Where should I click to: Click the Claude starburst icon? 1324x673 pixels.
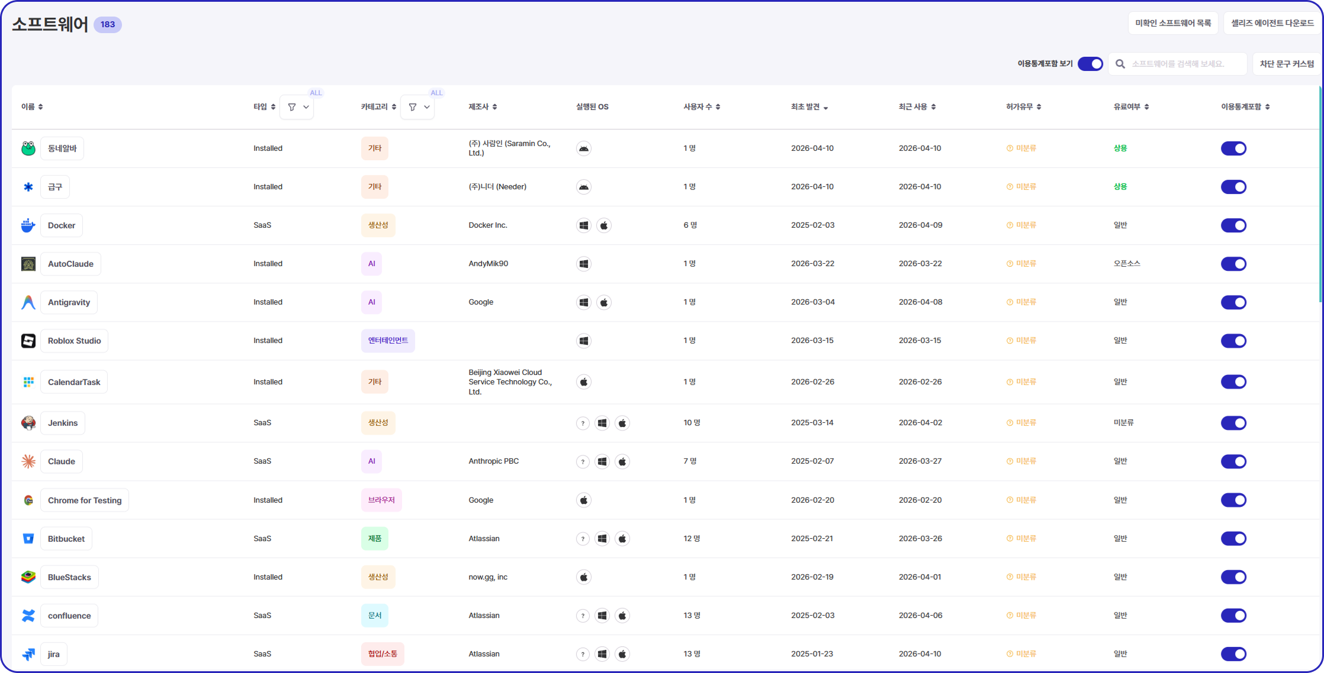coord(28,461)
